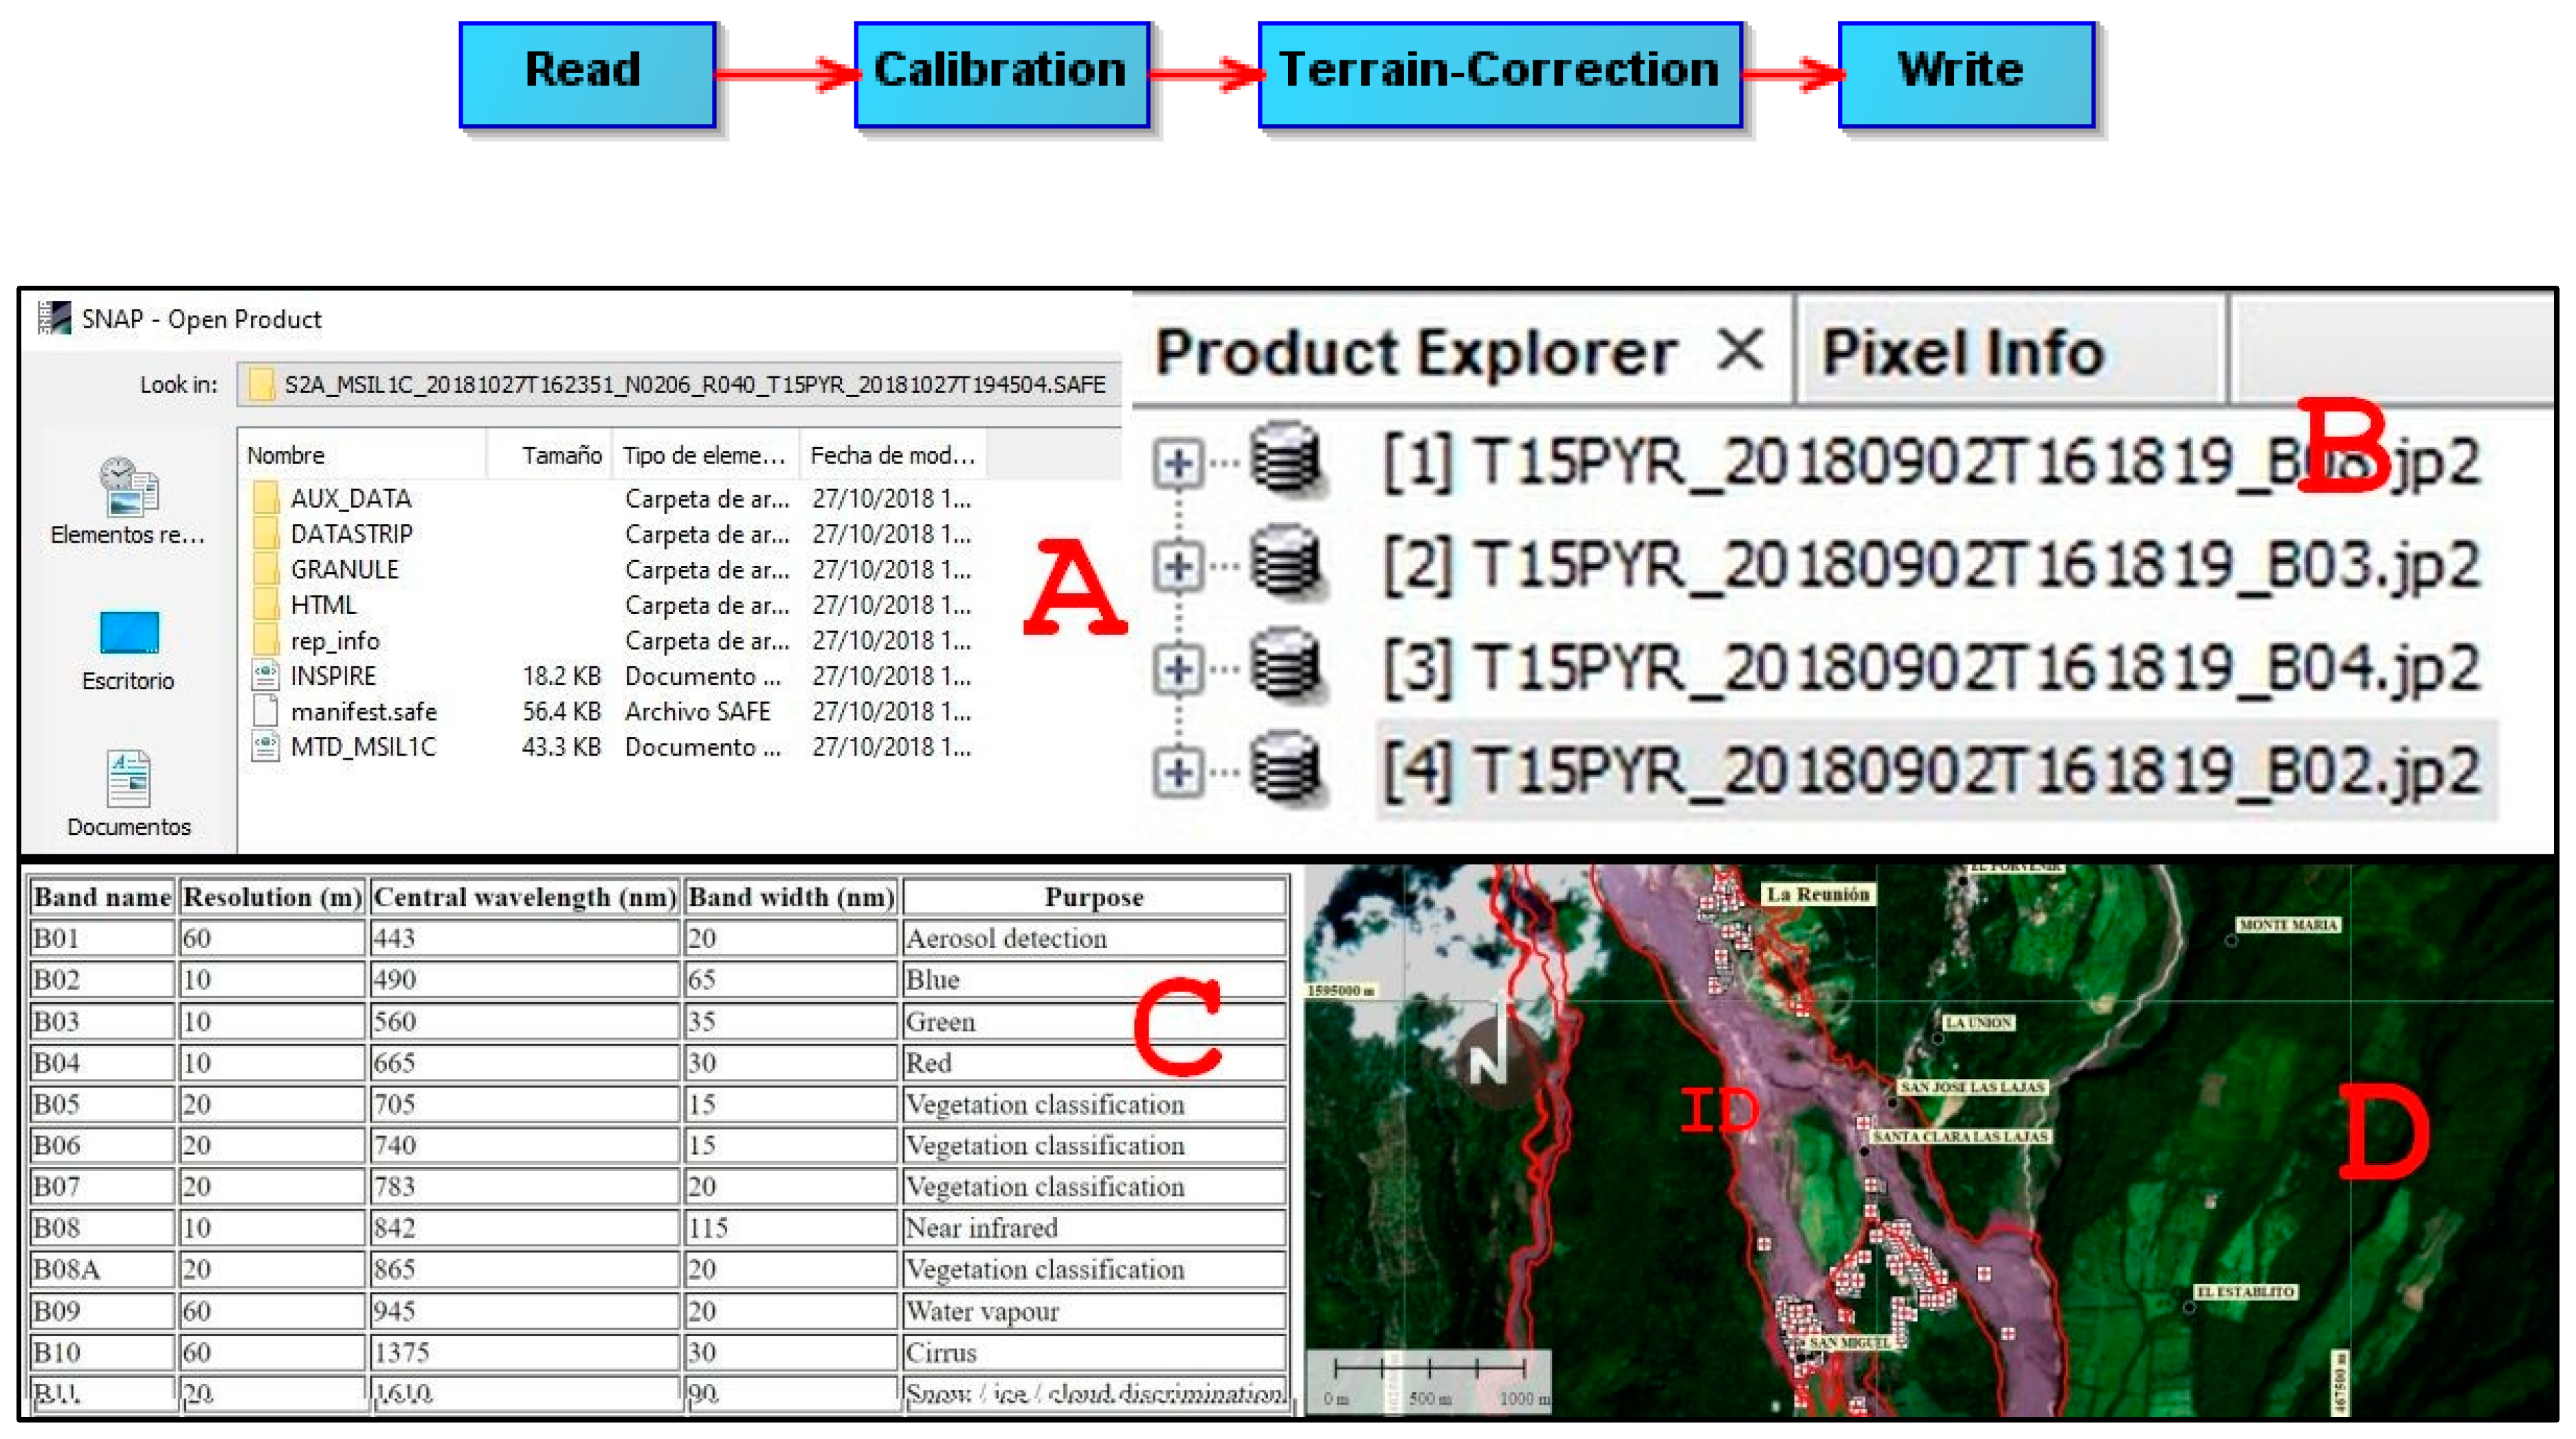Click the Archivo SAFE type entry

click(698, 712)
